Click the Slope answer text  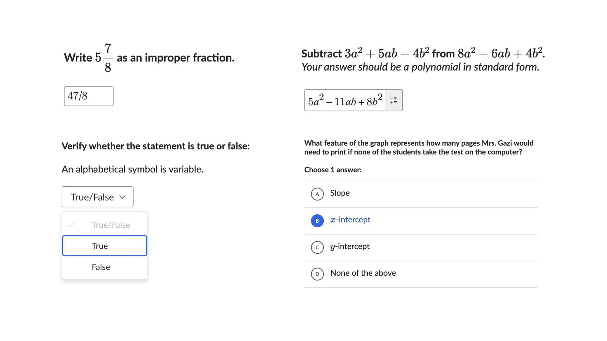pyautogui.click(x=340, y=193)
